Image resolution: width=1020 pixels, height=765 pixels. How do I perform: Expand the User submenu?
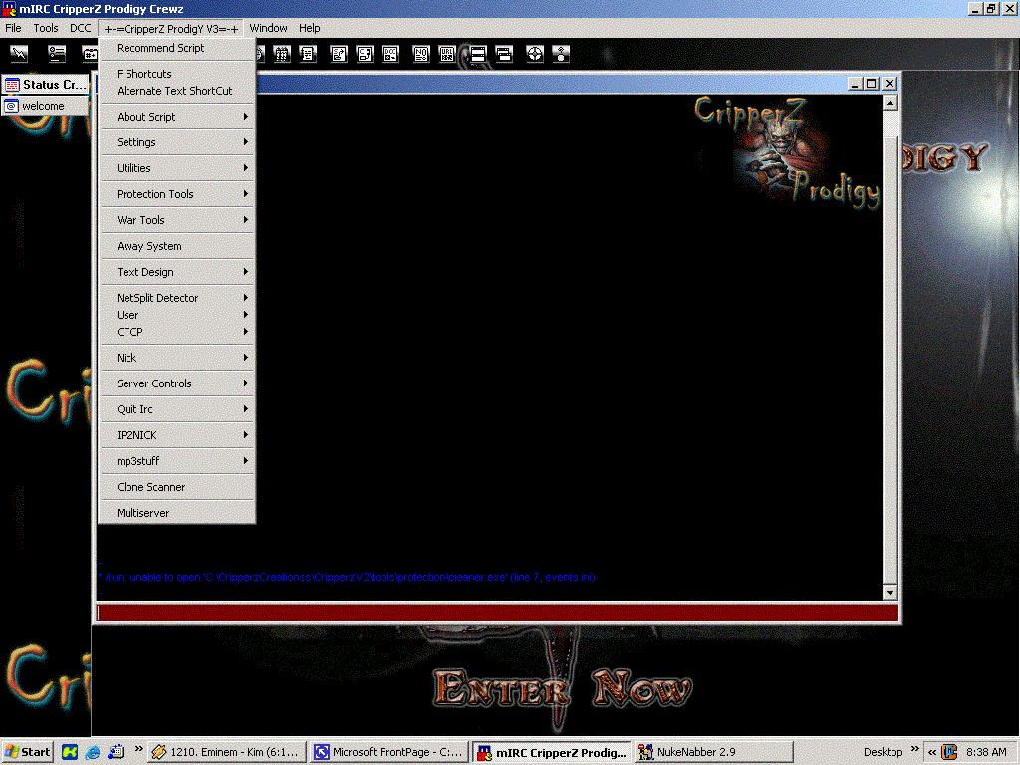pyautogui.click(x=177, y=315)
